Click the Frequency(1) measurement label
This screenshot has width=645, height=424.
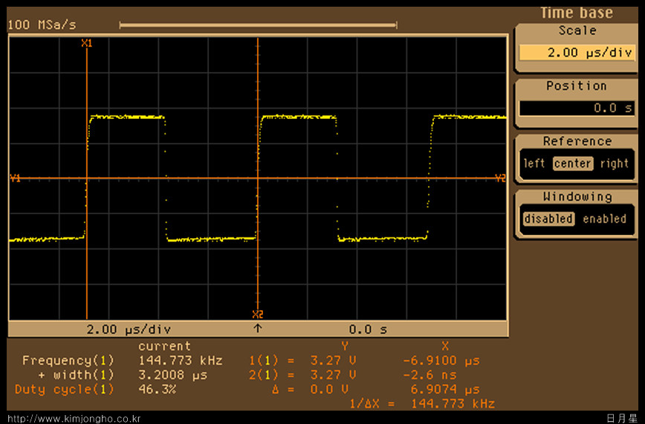pyautogui.click(x=68, y=360)
